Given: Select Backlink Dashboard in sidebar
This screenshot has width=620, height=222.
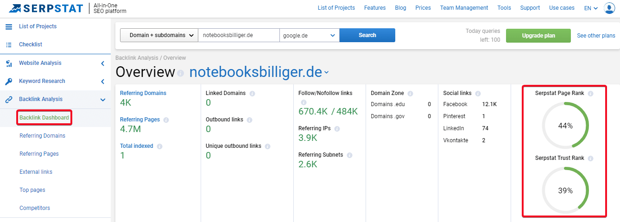Looking at the screenshot, I should point(44,118).
